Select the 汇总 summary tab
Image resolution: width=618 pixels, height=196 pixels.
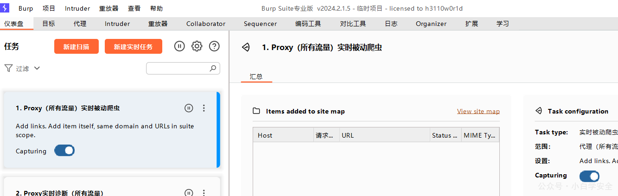256,76
